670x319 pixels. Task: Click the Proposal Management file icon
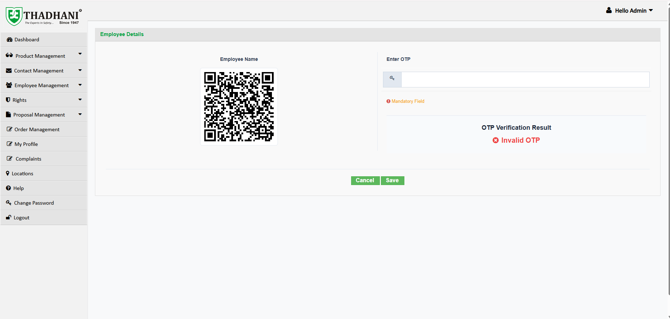click(8, 114)
